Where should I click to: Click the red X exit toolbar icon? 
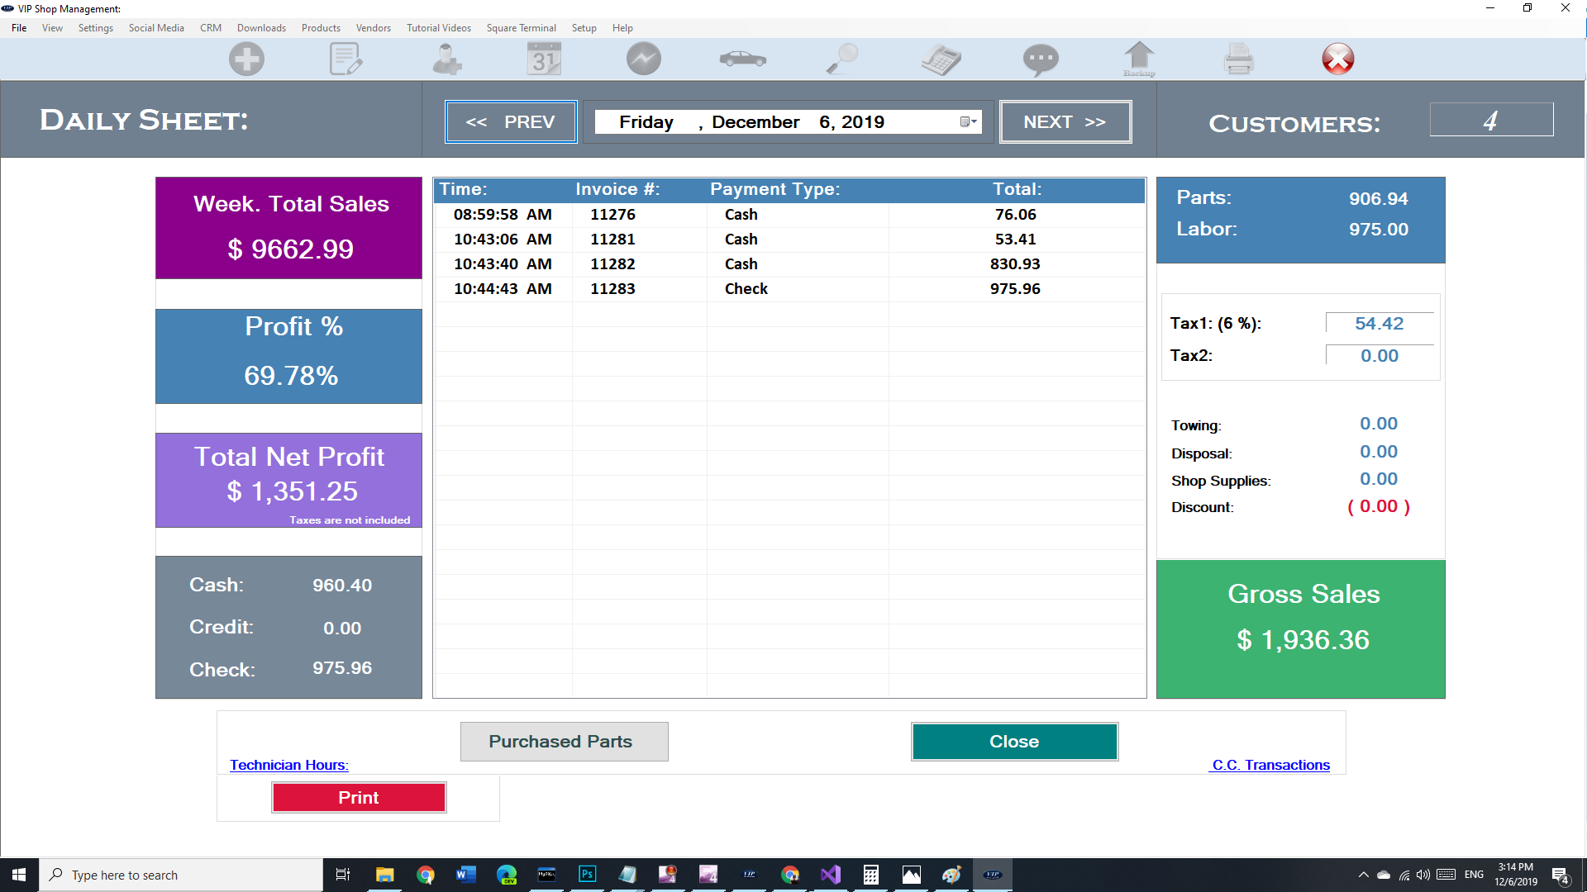[x=1337, y=59]
